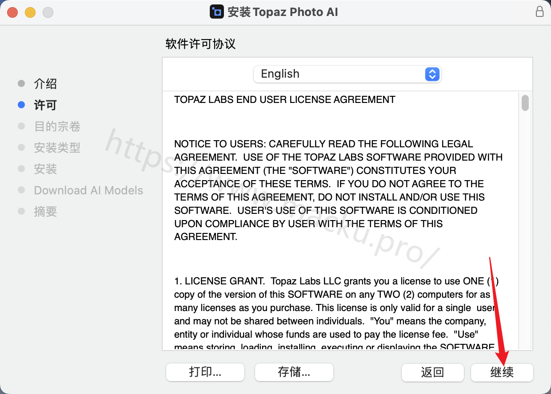Click the blue bullet beside 许可

21,105
